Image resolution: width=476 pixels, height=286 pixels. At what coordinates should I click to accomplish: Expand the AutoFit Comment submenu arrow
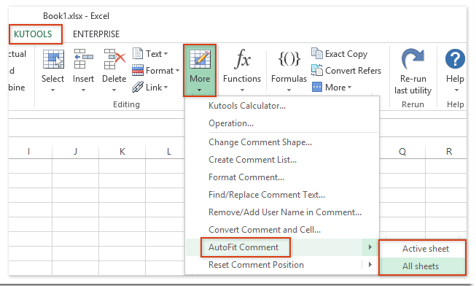point(370,247)
